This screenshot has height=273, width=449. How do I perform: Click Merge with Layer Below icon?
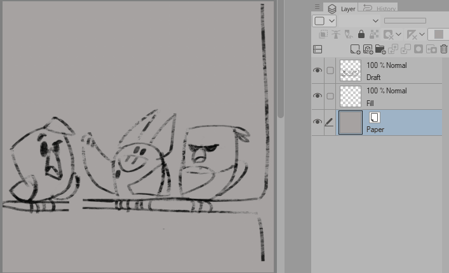pos(405,50)
